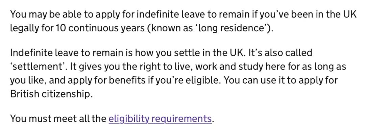Click 'You must meet all the' text

[x=58, y=119]
